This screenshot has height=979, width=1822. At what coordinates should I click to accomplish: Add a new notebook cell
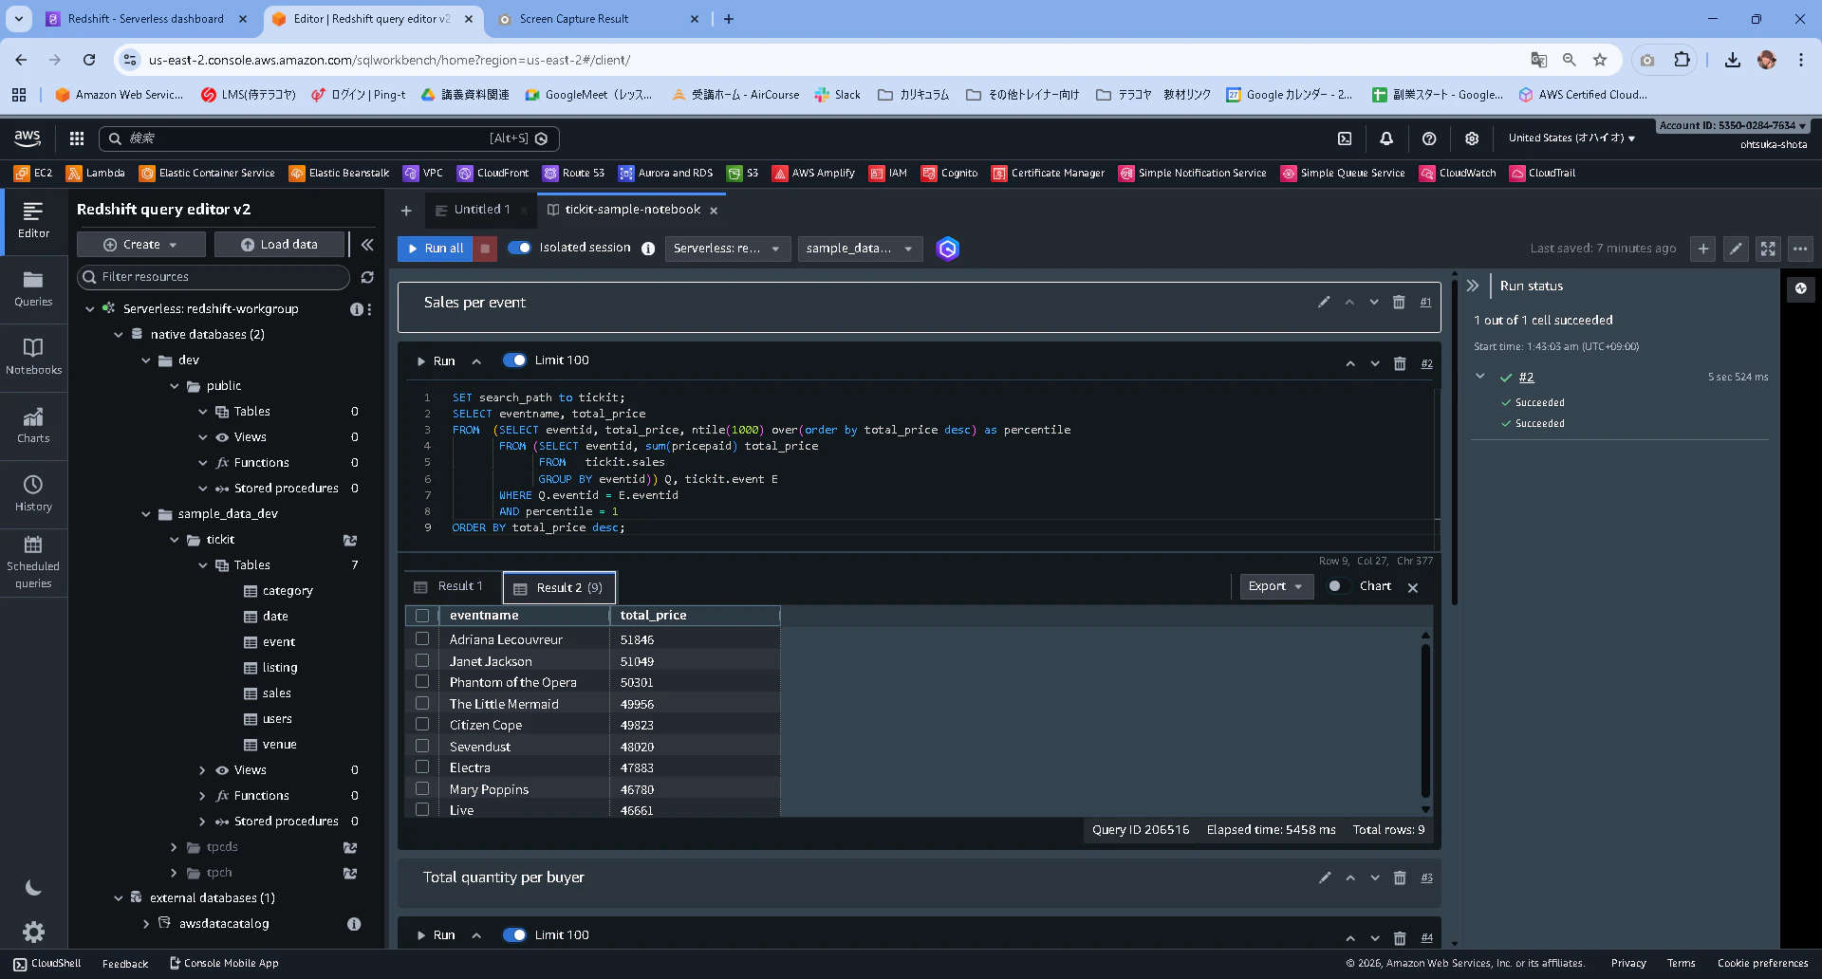(1703, 249)
